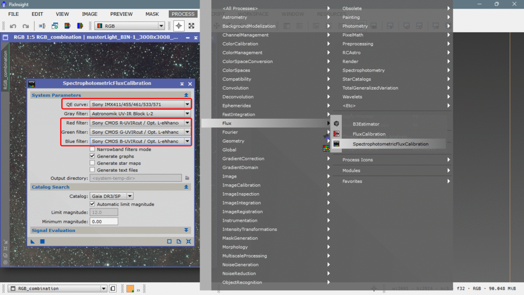Open the PREVIEW menu

[121, 14]
